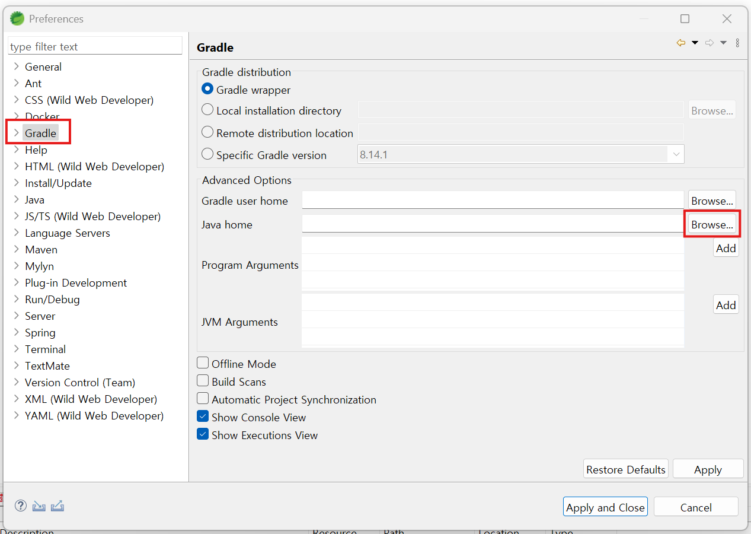The width and height of the screenshot is (751, 534).
Task: Focus the type filter text field
Action: (95, 46)
